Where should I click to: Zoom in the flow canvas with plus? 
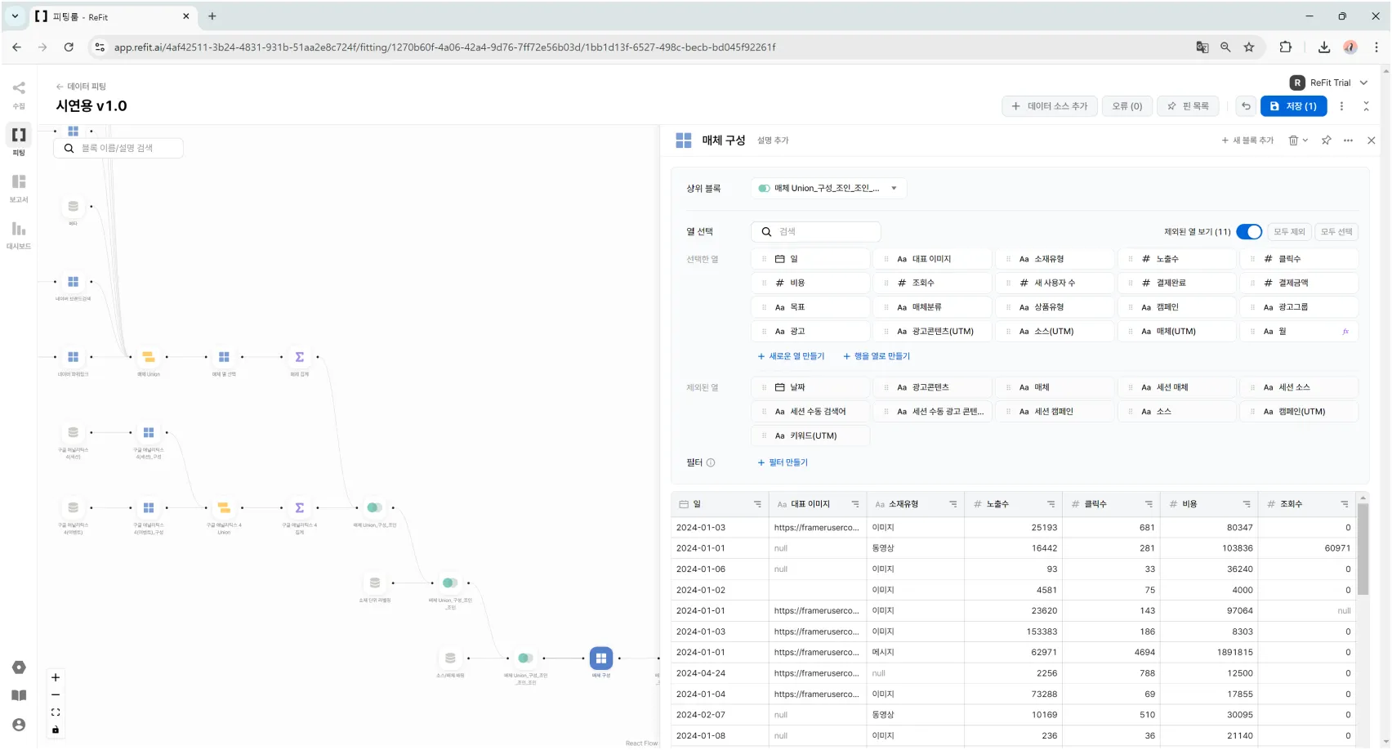pyautogui.click(x=56, y=677)
